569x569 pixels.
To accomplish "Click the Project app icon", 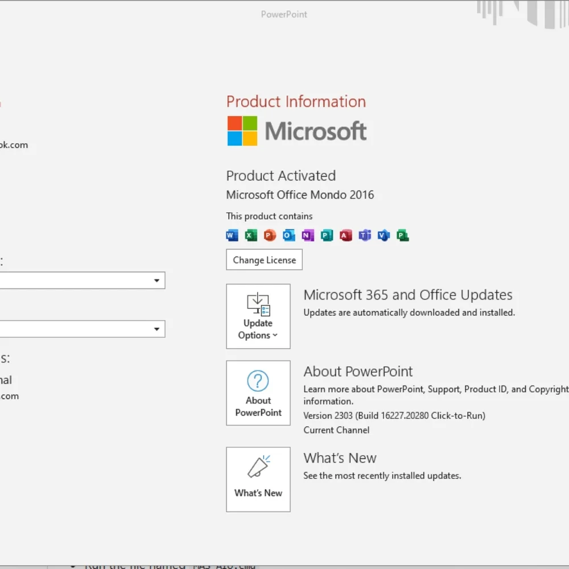I will coord(402,235).
